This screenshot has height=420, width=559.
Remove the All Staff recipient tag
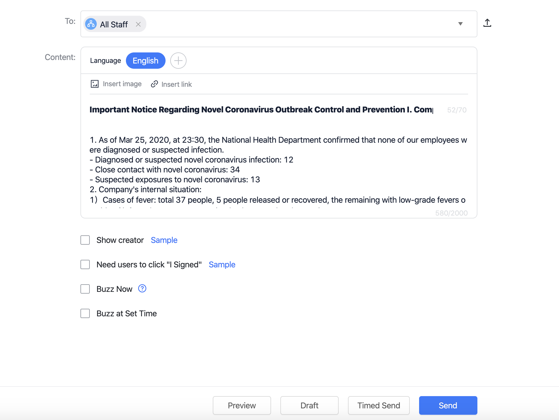click(x=138, y=24)
